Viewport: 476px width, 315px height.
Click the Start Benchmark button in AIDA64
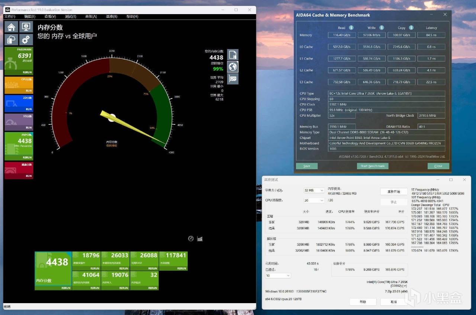(x=373, y=166)
